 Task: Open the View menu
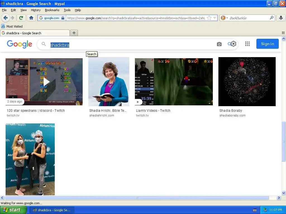coord(23,10)
